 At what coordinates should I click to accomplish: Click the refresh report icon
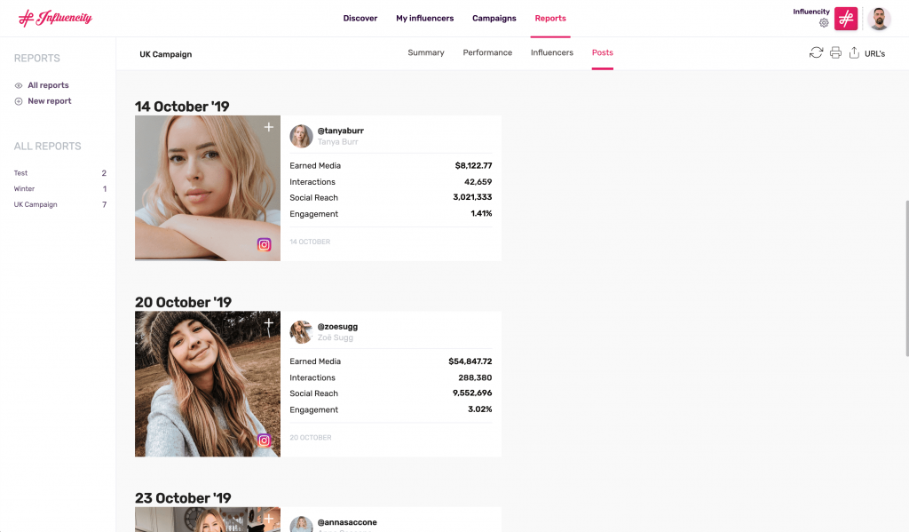[x=816, y=52]
